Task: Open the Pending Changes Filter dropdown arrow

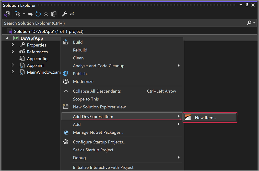Action: [x=24, y=14]
